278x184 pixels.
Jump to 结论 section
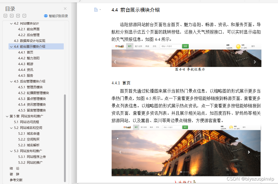(14, 168)
